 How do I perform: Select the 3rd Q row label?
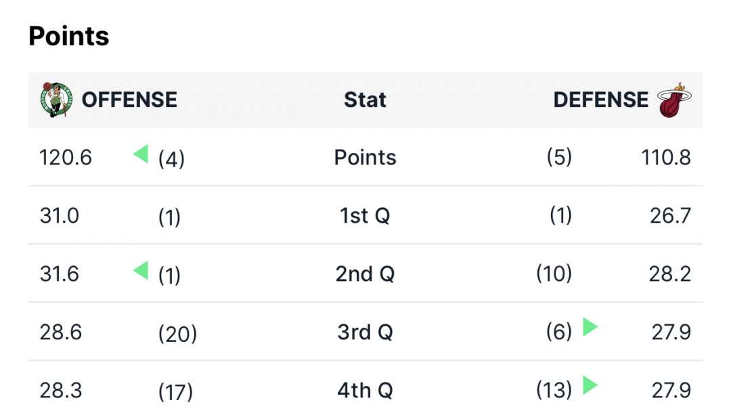(x=365, y=332)
